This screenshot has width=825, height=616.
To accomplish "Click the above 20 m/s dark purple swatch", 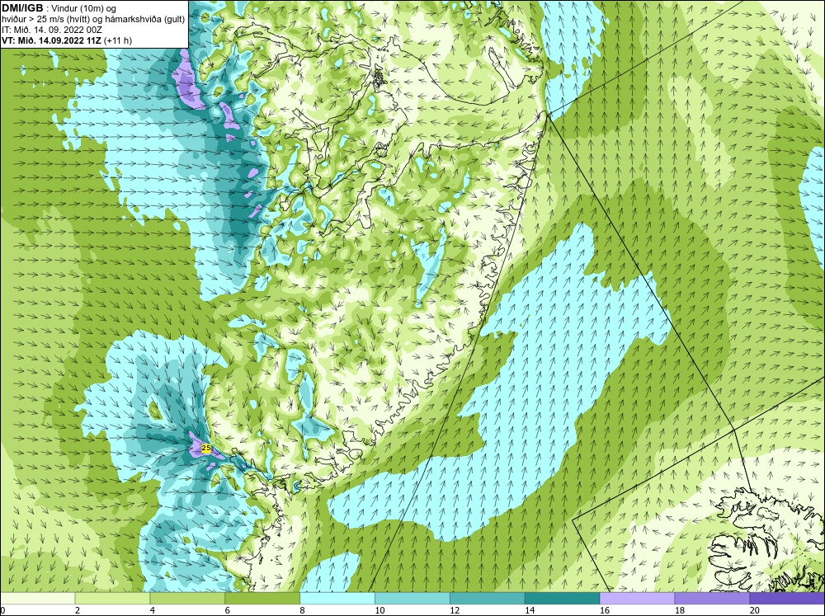I will [787, 598].
